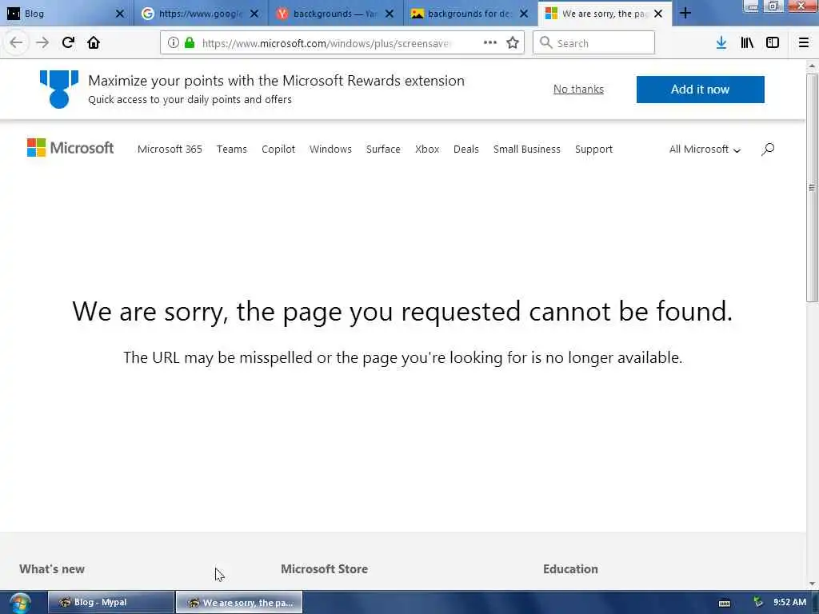819x614 pixels.
Task: Open Copilot nav item
Action: click(x=278, y=150)
